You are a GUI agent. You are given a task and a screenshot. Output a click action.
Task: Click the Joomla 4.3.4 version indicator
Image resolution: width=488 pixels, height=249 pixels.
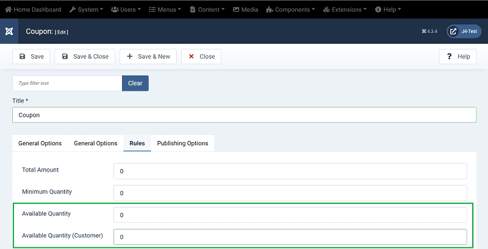pyautogui.click(x=429, y=31)
